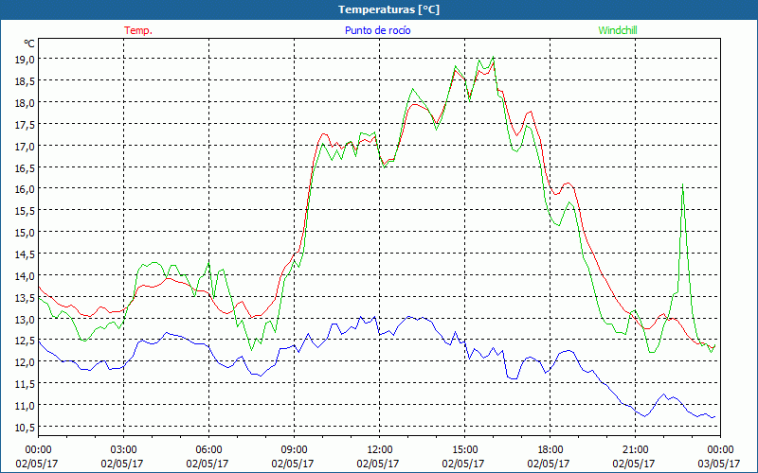Click the 03:00 time axis label
This screenshot has height=473, width=758.
(124, 450)
